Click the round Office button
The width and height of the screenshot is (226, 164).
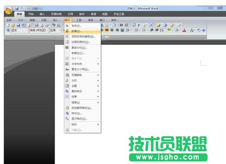point(9,10)
